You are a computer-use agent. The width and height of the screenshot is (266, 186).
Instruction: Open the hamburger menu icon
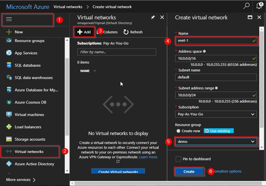pyautogui.click(x=9, y=19)
